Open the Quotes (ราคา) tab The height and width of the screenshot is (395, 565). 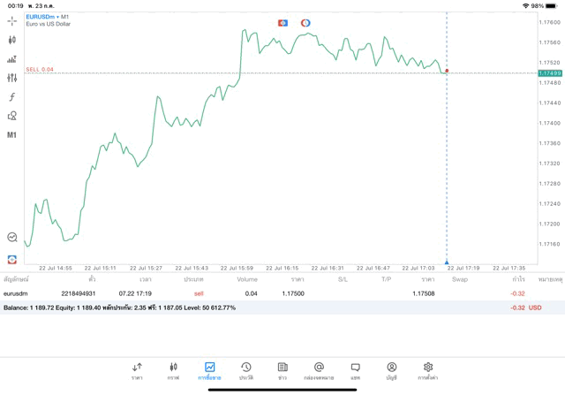pos(137,371)
